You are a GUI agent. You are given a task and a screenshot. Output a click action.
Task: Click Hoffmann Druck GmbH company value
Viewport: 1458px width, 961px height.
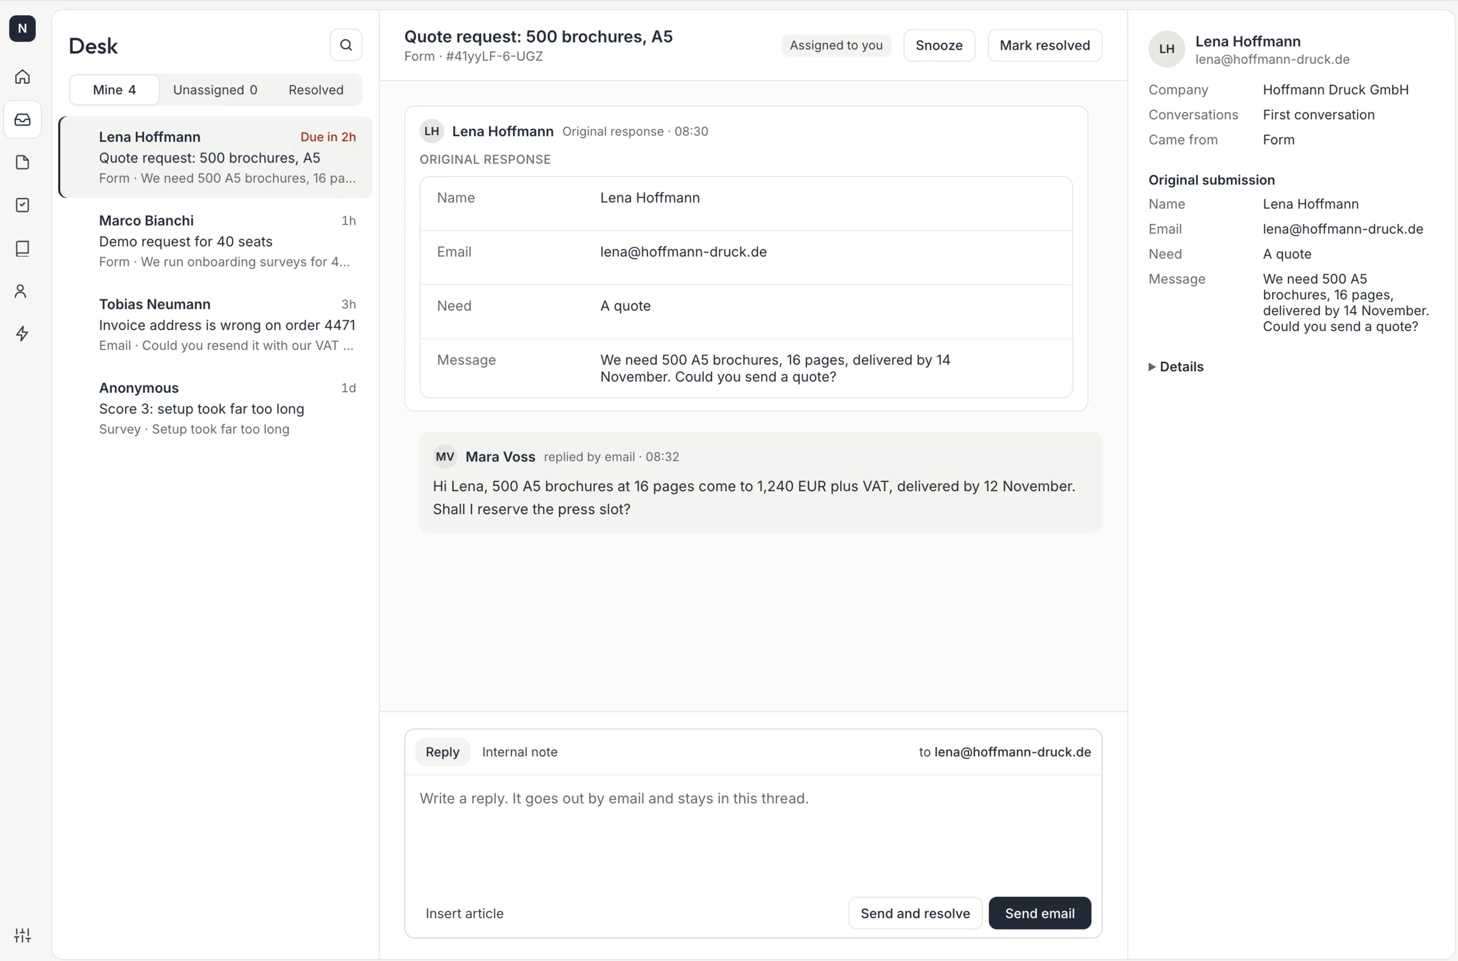click(1335, 89)
